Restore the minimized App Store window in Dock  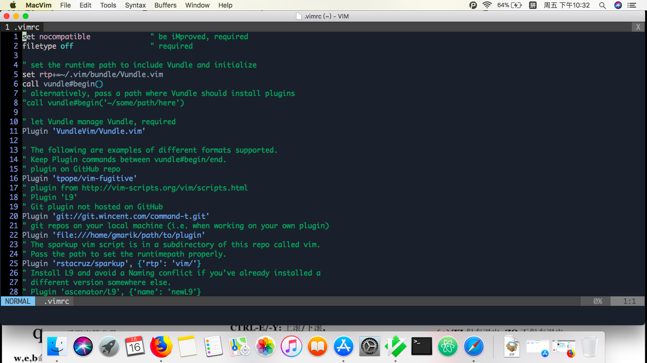pos(538,348)
